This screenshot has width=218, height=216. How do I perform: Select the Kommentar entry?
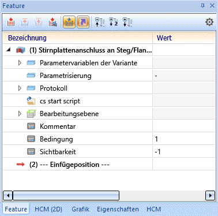[x=58, y=126]
